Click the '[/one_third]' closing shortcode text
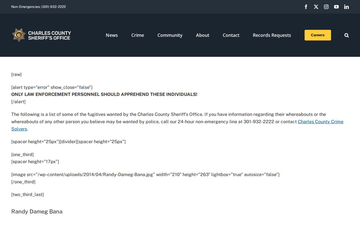This screenshot has width=360, height=225. click(x=23, y=182)
